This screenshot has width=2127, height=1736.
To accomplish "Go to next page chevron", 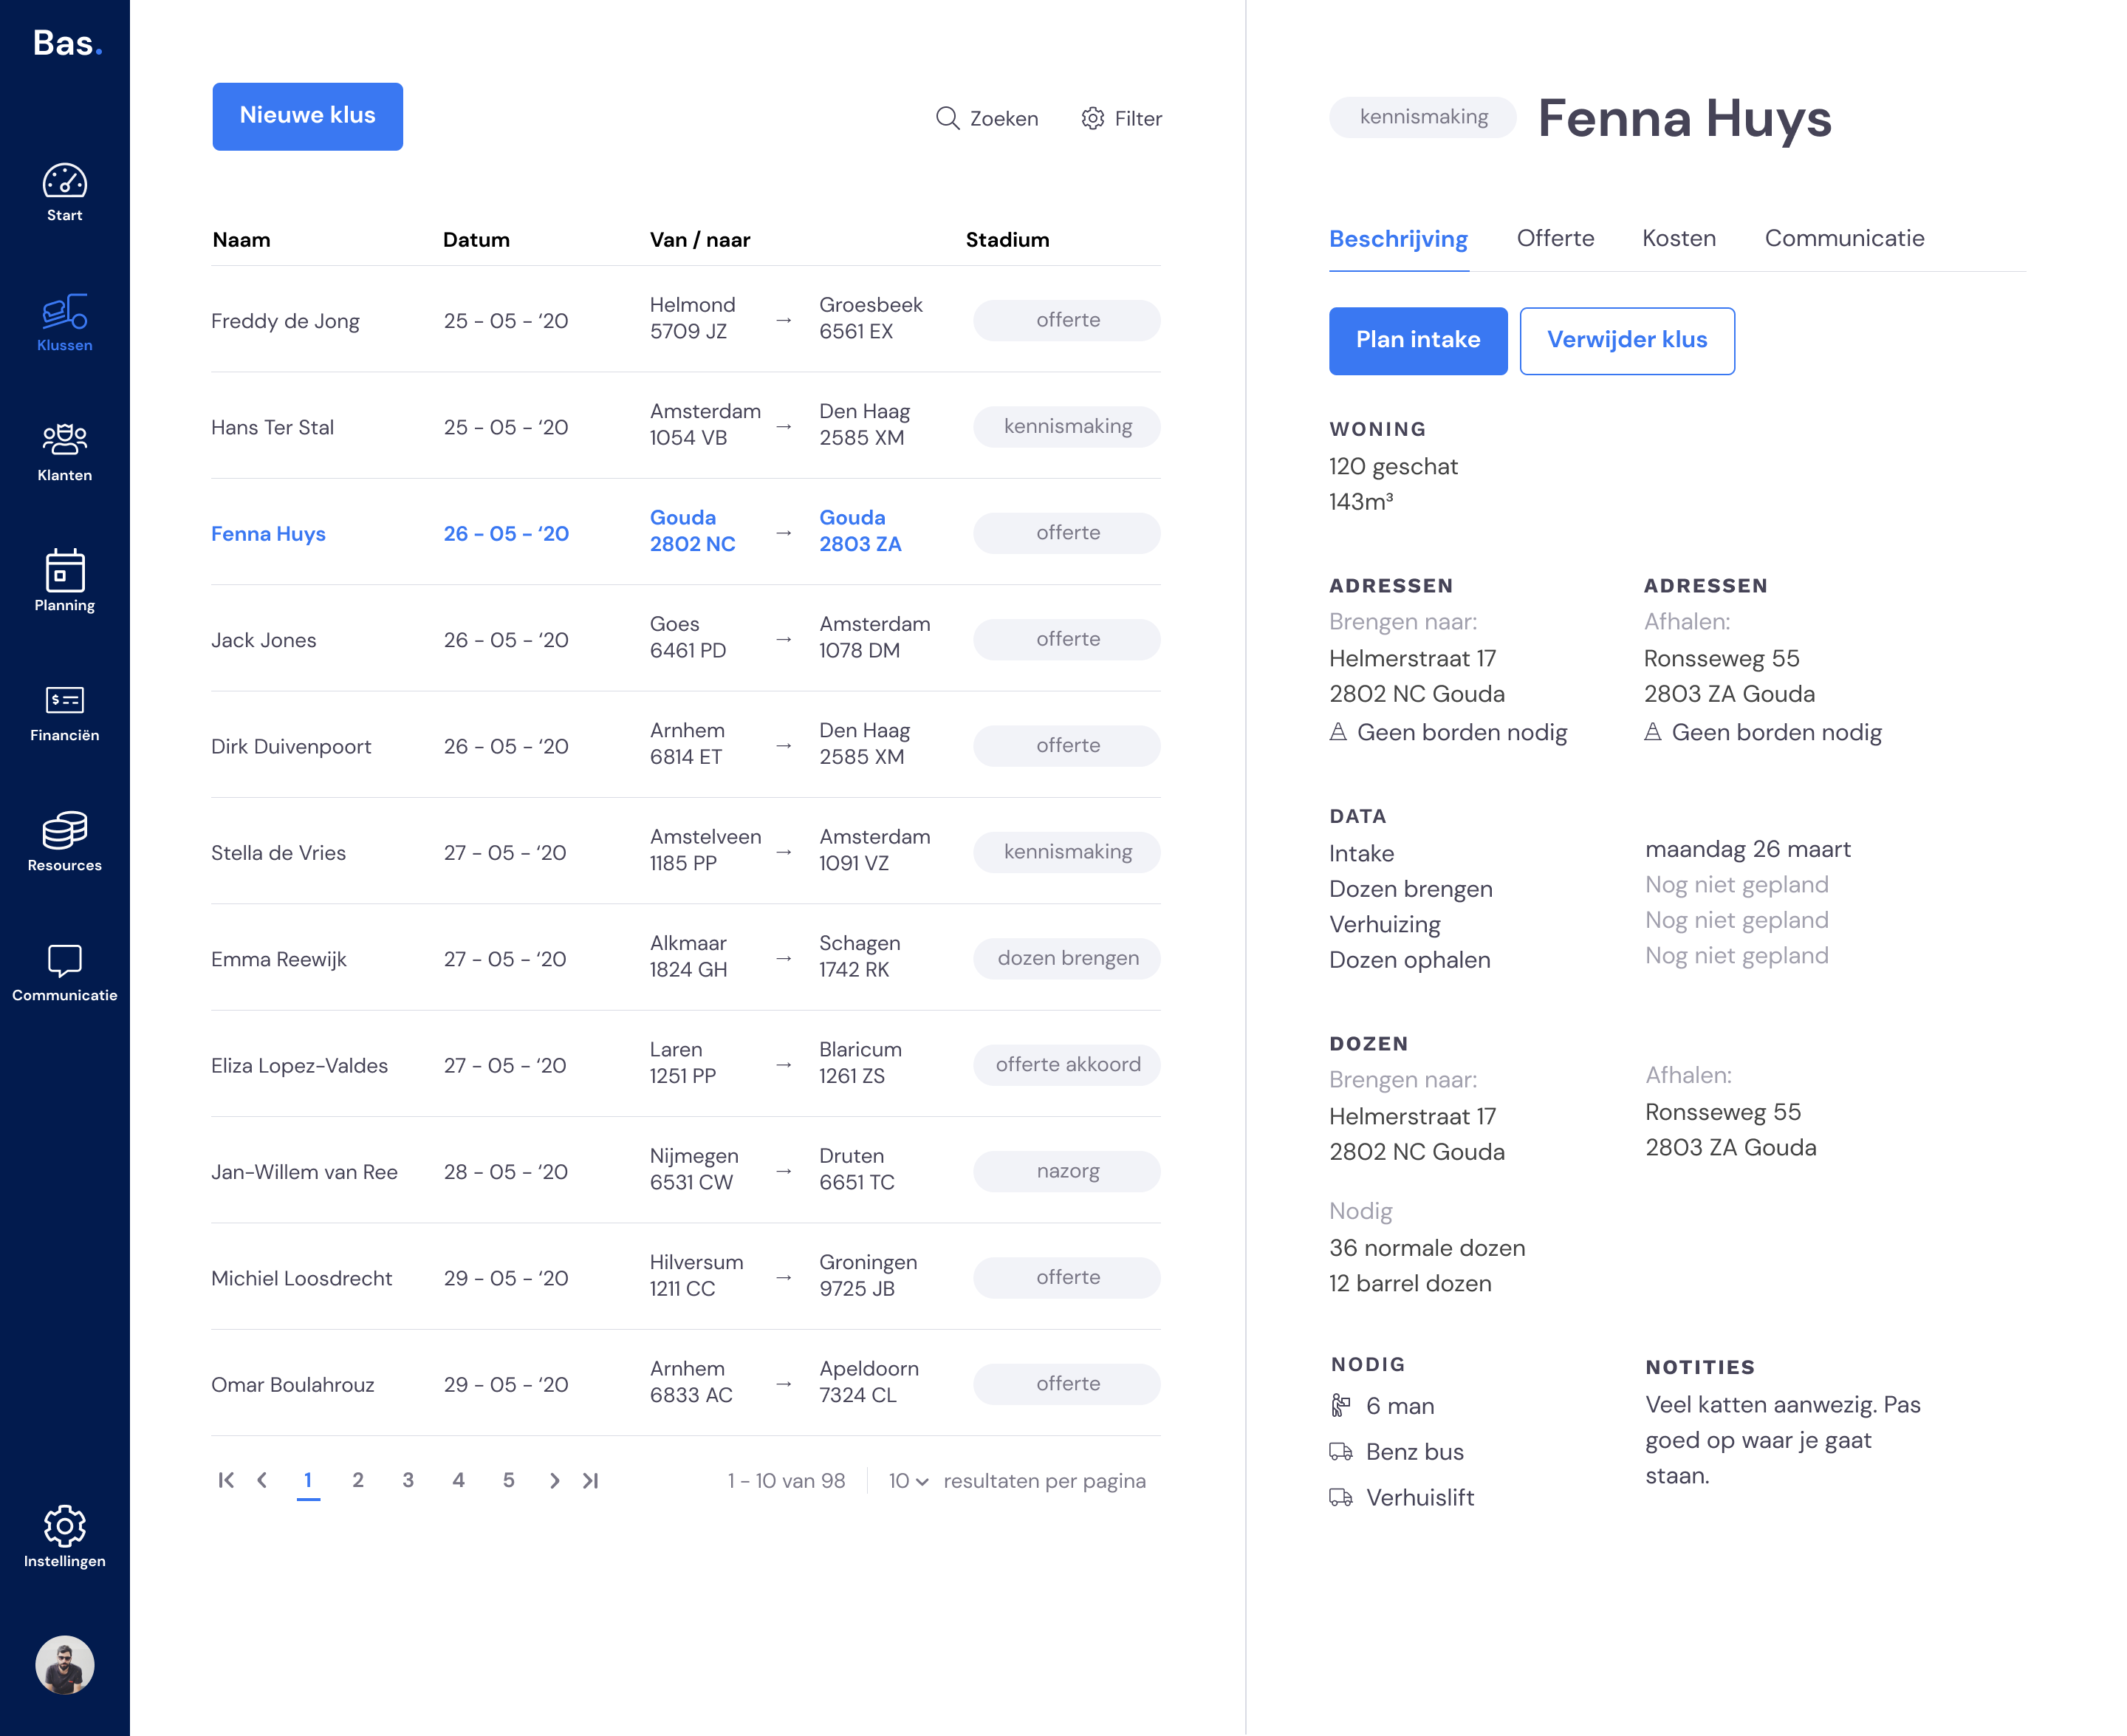I will click(555, 1481).
